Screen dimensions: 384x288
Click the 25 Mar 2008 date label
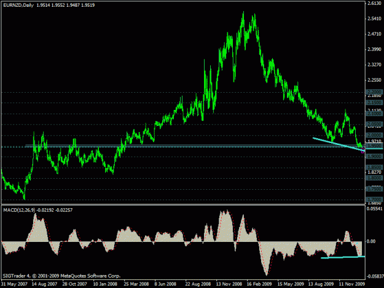[x=136, y=284]
